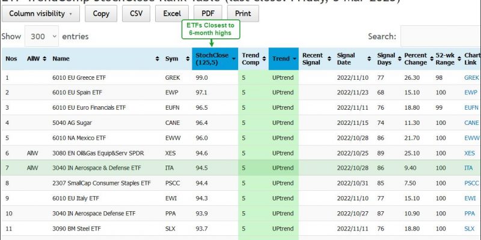Click signal date 2022/11/23
This screenshot has width=481, height=240.
pos(353,92)
